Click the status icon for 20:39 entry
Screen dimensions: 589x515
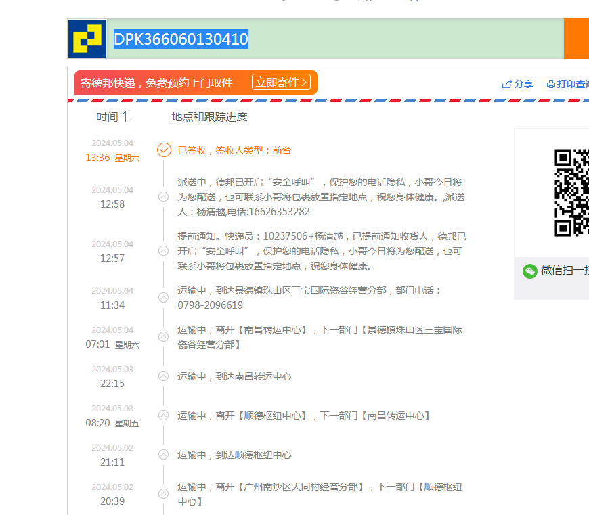coord(163,493)
